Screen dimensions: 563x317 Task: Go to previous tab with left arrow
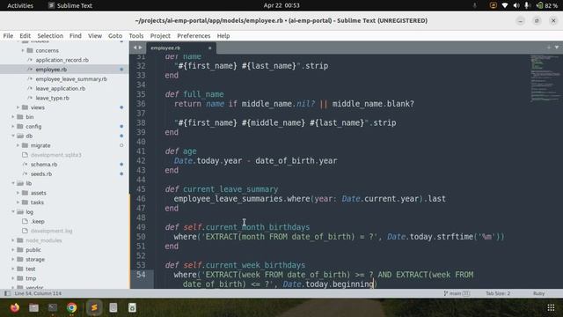tap(135, 48)
